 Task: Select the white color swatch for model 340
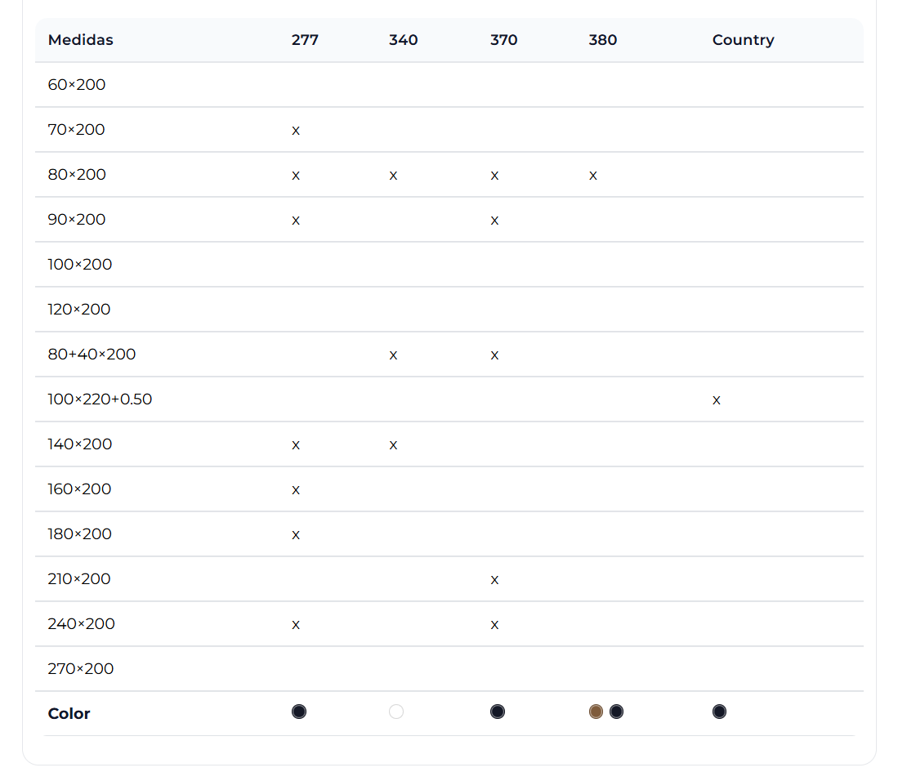(396, 712)
